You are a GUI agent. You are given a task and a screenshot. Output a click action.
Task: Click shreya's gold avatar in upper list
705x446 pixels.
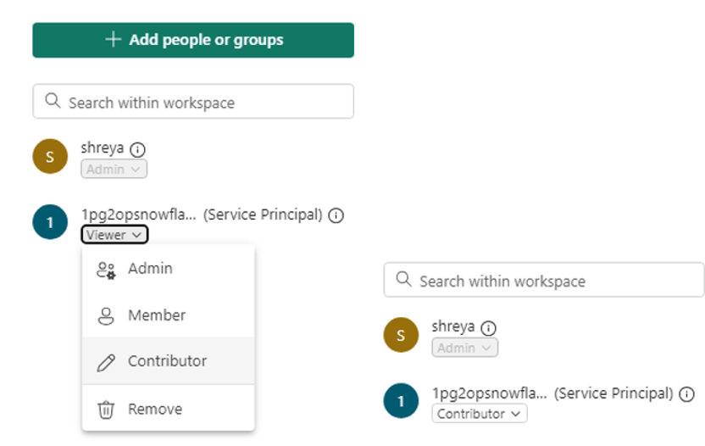click(x=50, y=156)
